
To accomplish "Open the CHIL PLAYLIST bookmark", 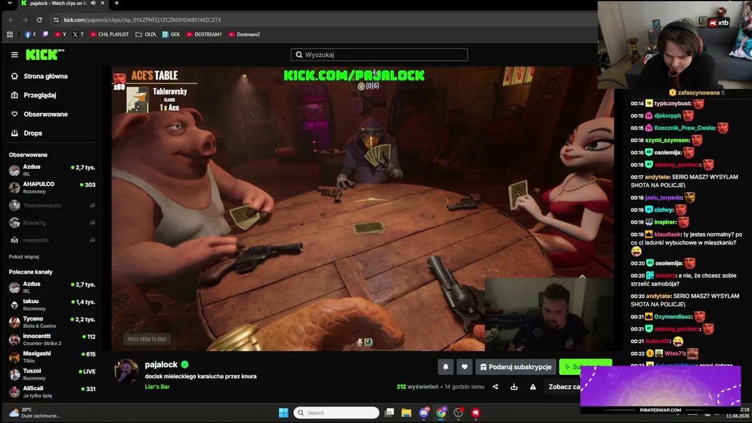I will coord(109,35).
